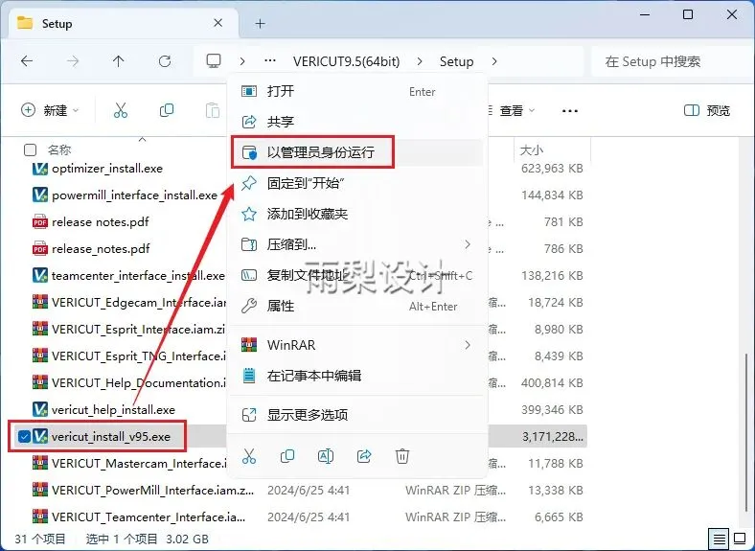Expand the 压缩到... submenu arrow
Viewport: 755px width, 551px height.
467,244
